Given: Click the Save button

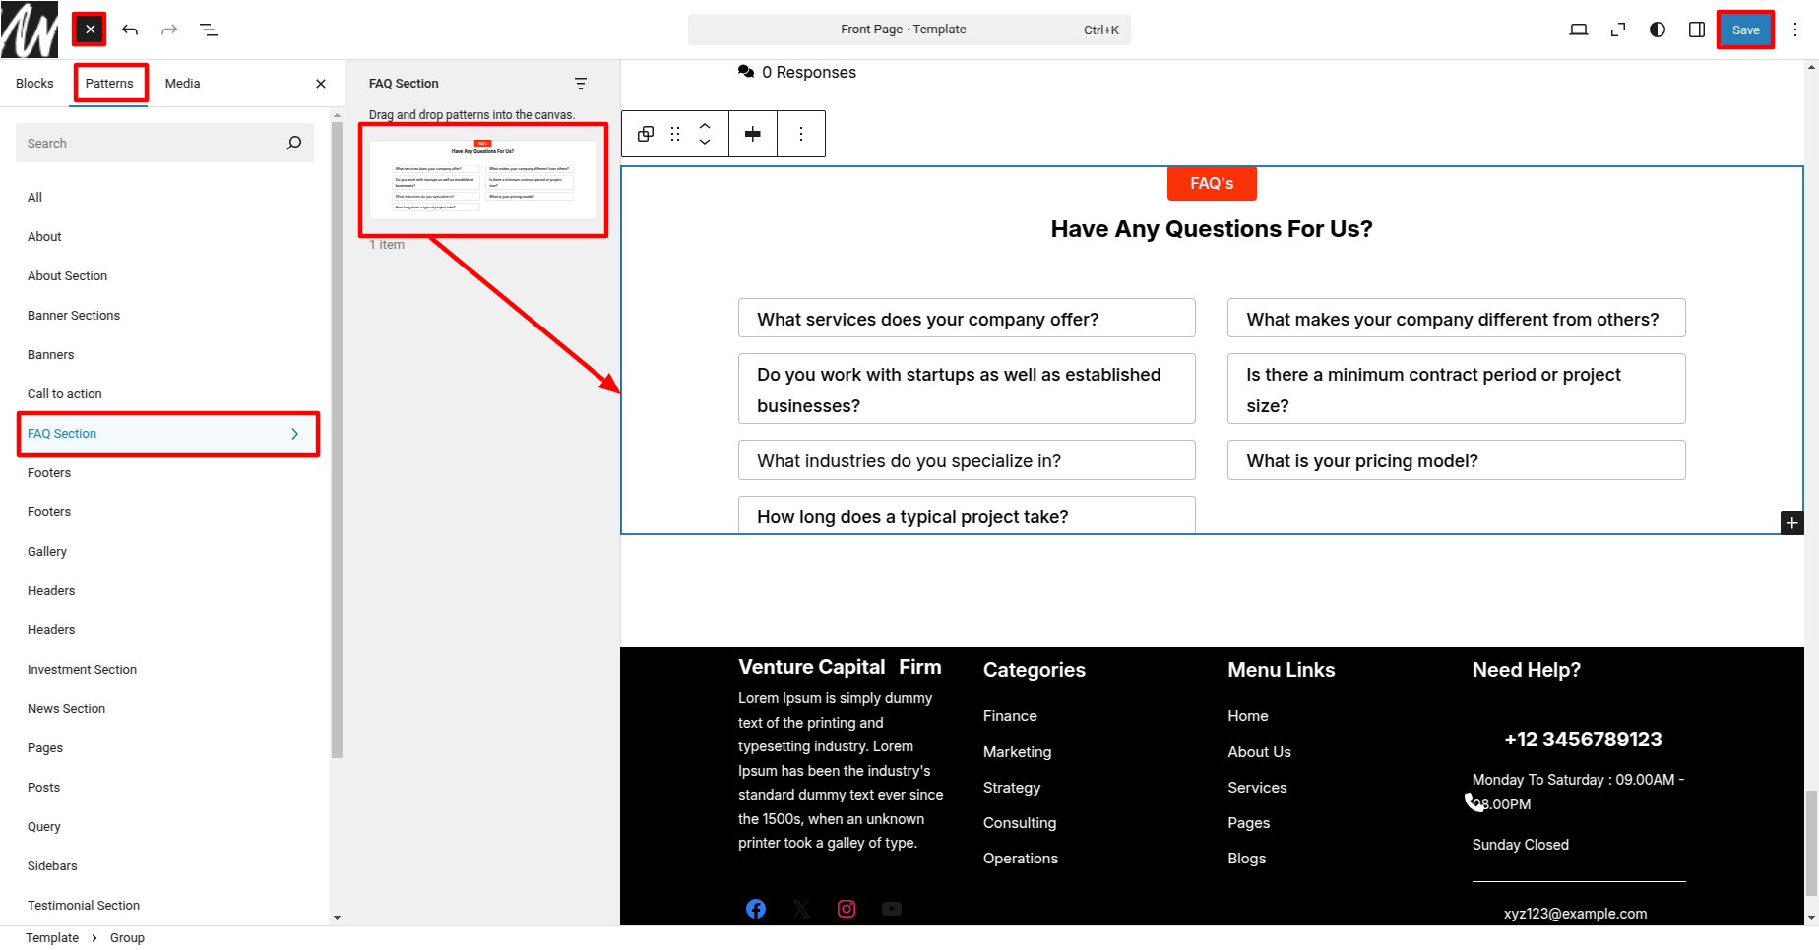Looking at the screenshot, I should (x=1745, y=30).
